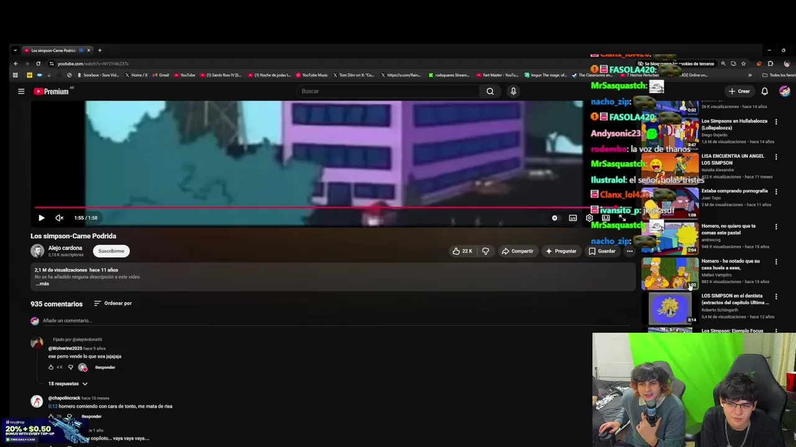Open LOS SIMPSON en el dentista thumbnail
This screenshot has width=796, height=447.
(670, 309)
